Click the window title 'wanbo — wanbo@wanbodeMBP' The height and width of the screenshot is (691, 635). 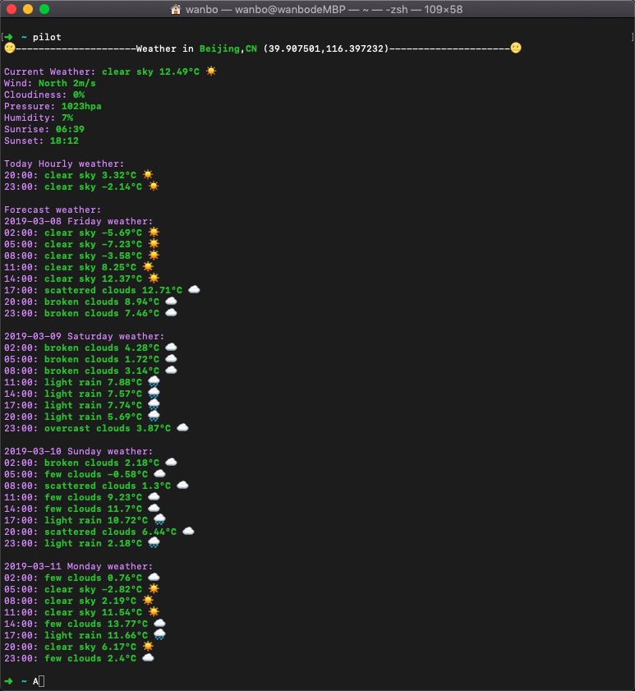coord(265,9)
